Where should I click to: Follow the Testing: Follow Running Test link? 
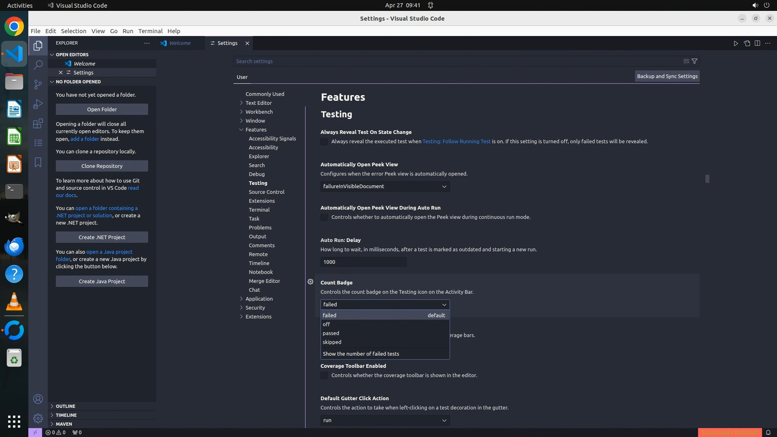click(456, 142)
